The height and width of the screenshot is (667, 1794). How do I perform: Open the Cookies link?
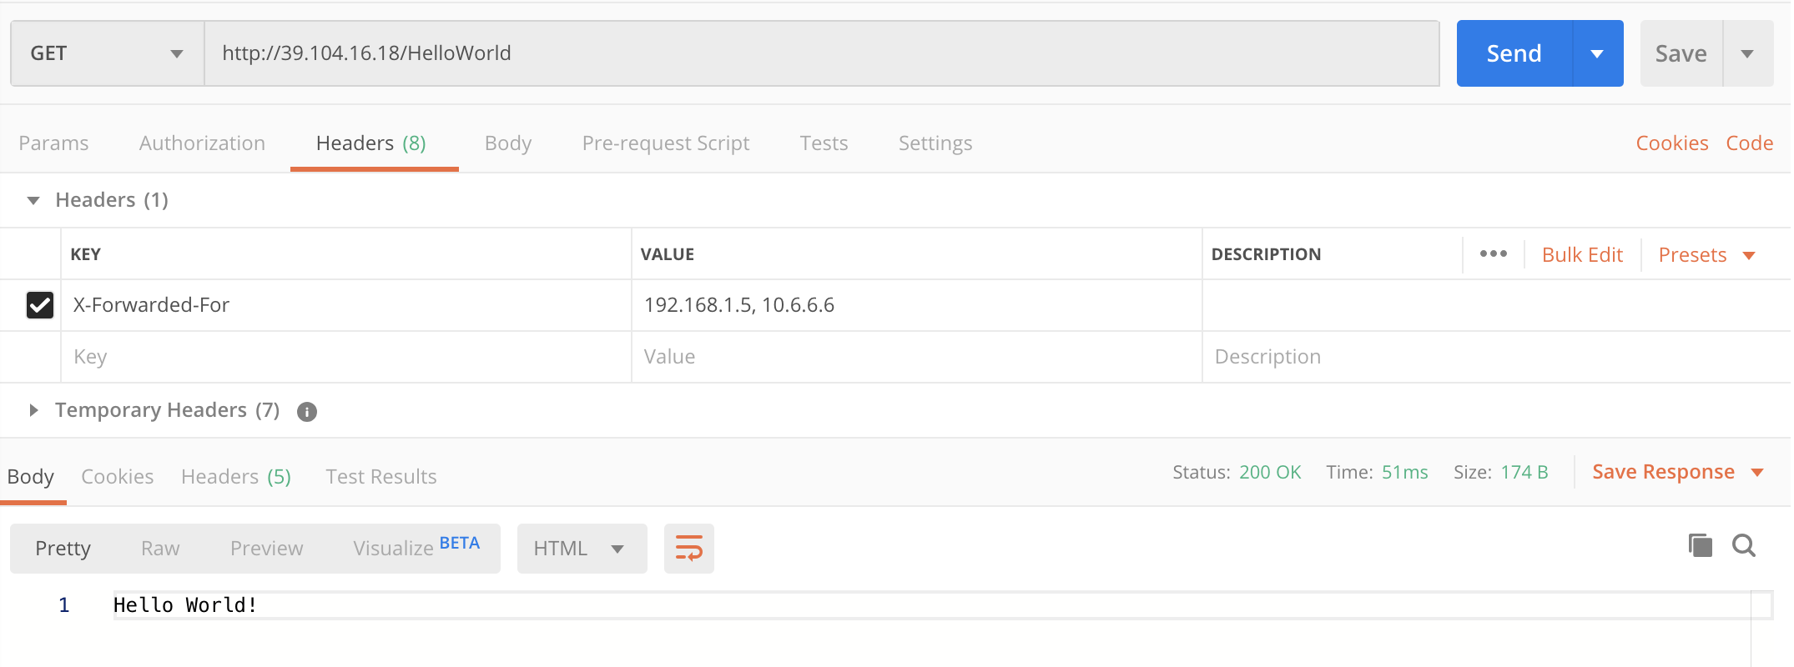pyautogui.click(x=1671, y=143)
